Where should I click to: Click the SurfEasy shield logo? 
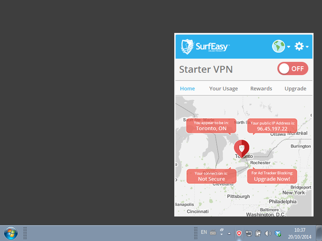pyautogui.click(x=187, y=46)
